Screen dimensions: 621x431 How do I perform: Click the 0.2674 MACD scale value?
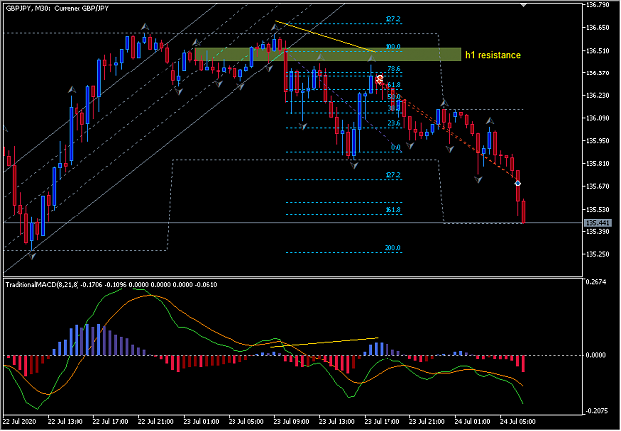click(595, 282)
